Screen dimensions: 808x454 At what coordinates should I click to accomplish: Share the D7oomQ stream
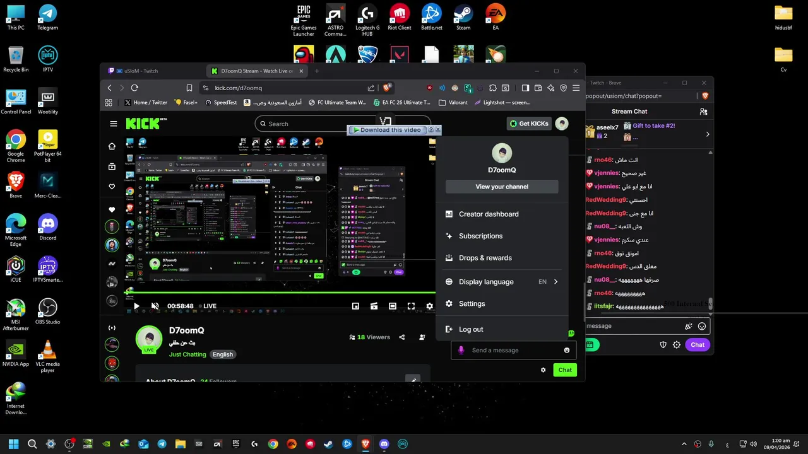tap(402, 337)
